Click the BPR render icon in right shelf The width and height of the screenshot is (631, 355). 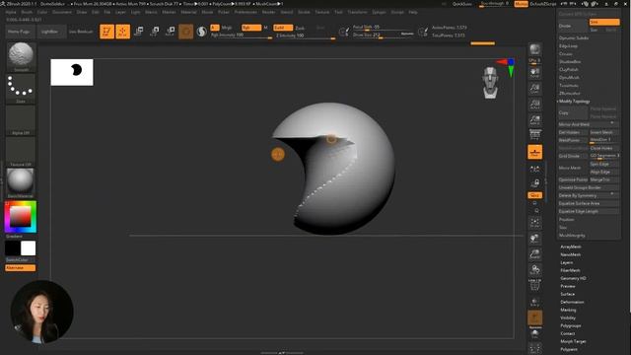pos(534,50)
